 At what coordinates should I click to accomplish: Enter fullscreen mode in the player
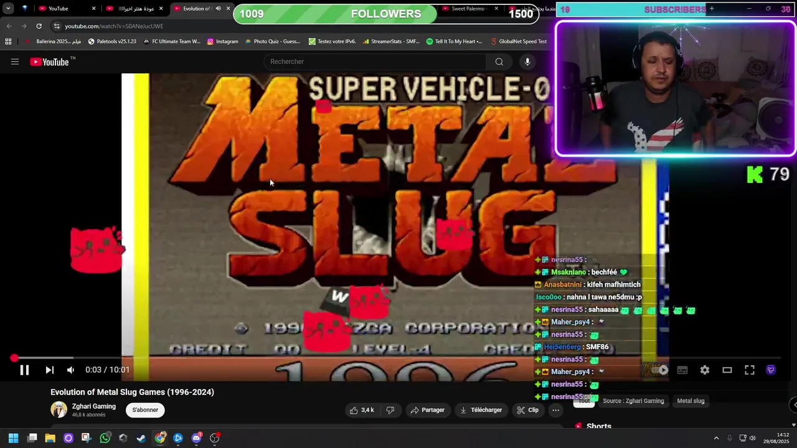(750, 370)
